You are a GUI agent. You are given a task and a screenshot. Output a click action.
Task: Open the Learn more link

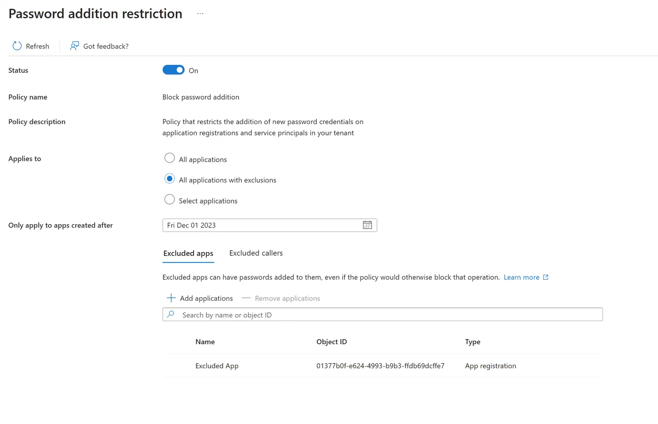[522, 277]
